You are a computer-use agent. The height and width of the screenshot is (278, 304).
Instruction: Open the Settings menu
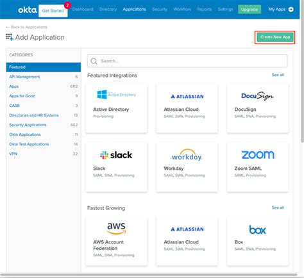[225, 10]
